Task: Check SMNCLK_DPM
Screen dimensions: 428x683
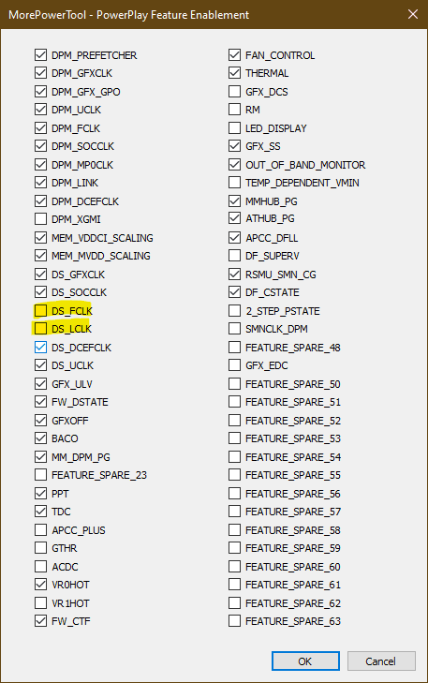Action: 234,329
